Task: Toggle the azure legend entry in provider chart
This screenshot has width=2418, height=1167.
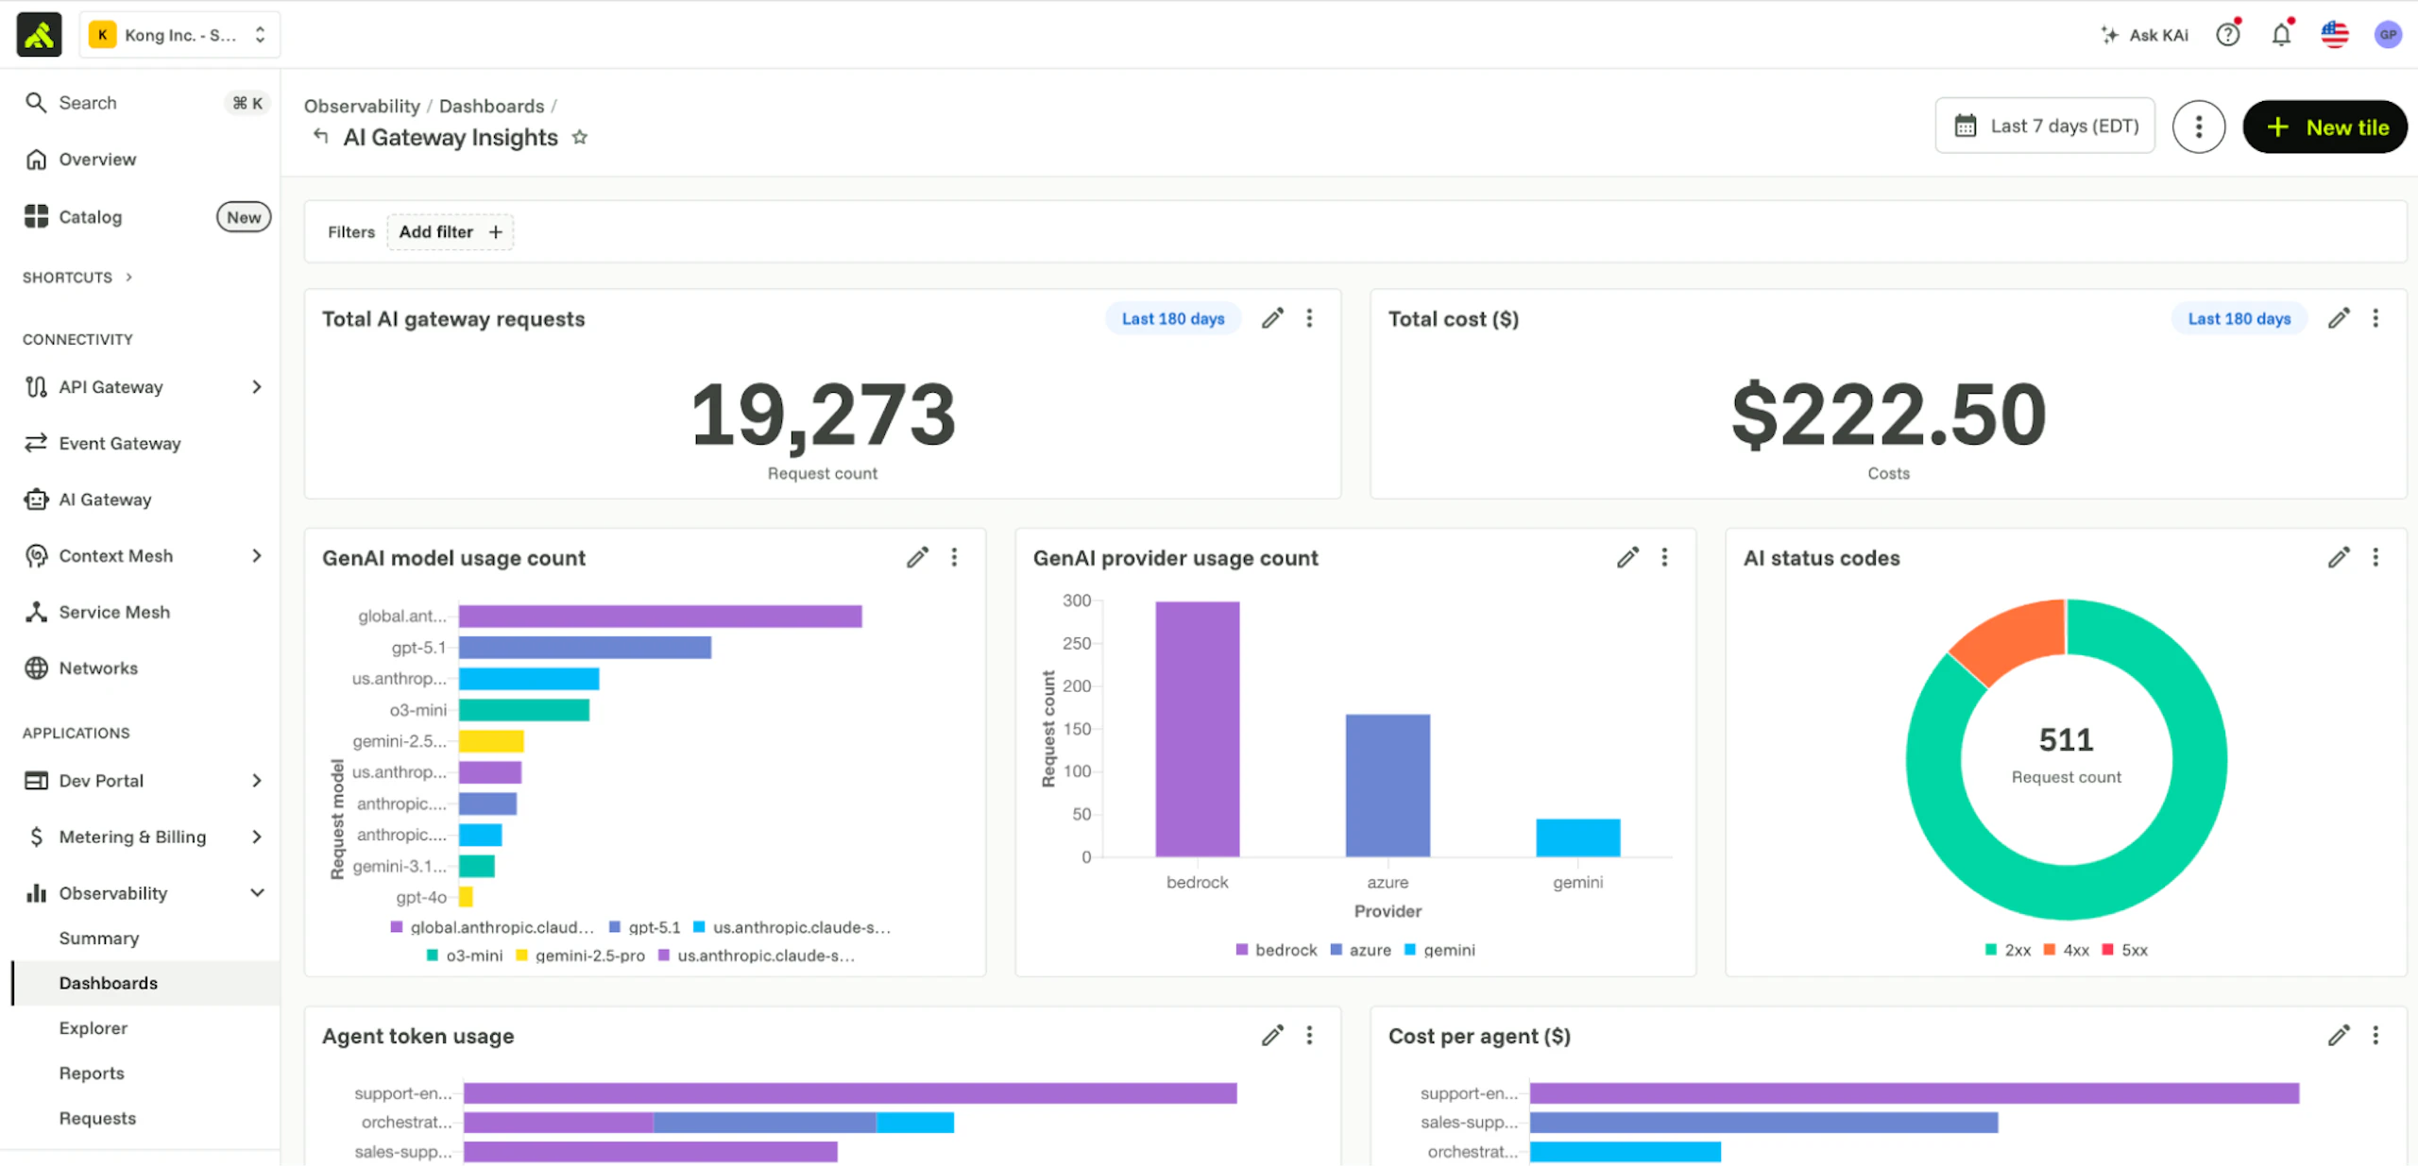Action: point(1361,951)
